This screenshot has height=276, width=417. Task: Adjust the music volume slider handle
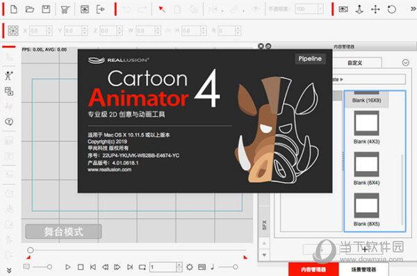pos(235,267)
